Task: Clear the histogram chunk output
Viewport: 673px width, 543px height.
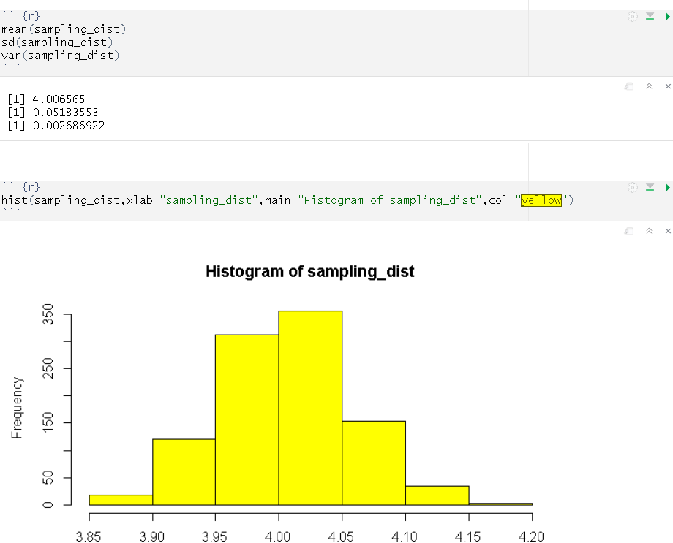Action: pos(667,229)
